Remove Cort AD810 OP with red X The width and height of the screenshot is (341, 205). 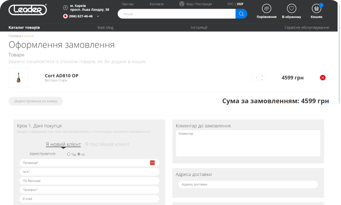pos(323,77)
